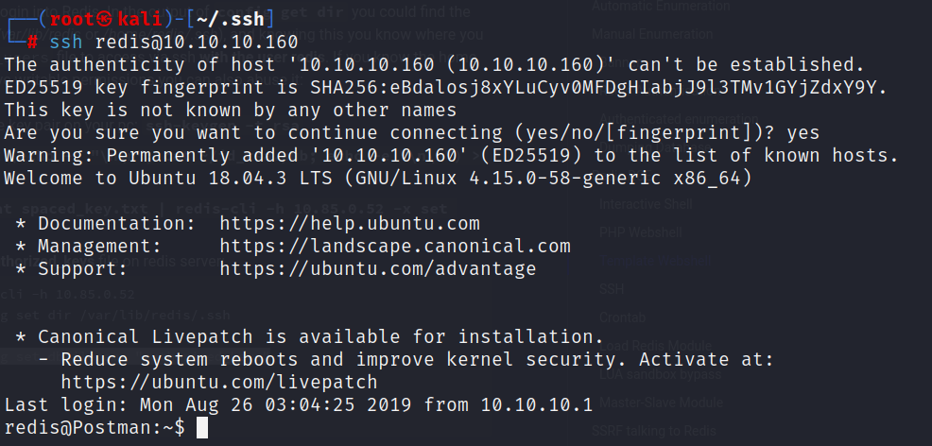Open the https://help.ubuntu.com documentation link
Screen dimensions: 932x446
pos(350,224)
